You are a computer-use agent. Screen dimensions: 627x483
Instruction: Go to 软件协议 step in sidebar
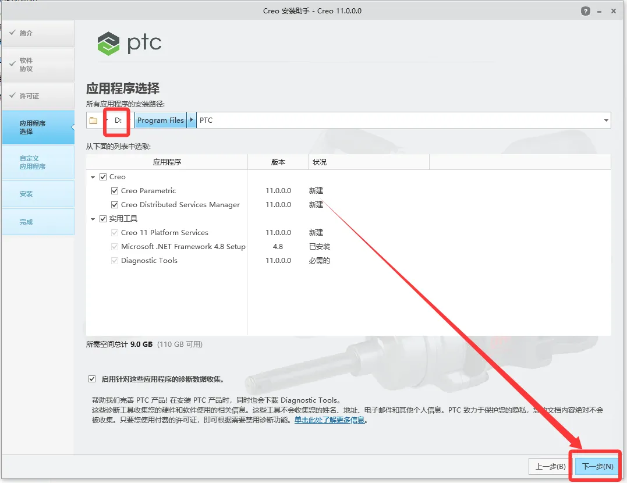(38, 65)
